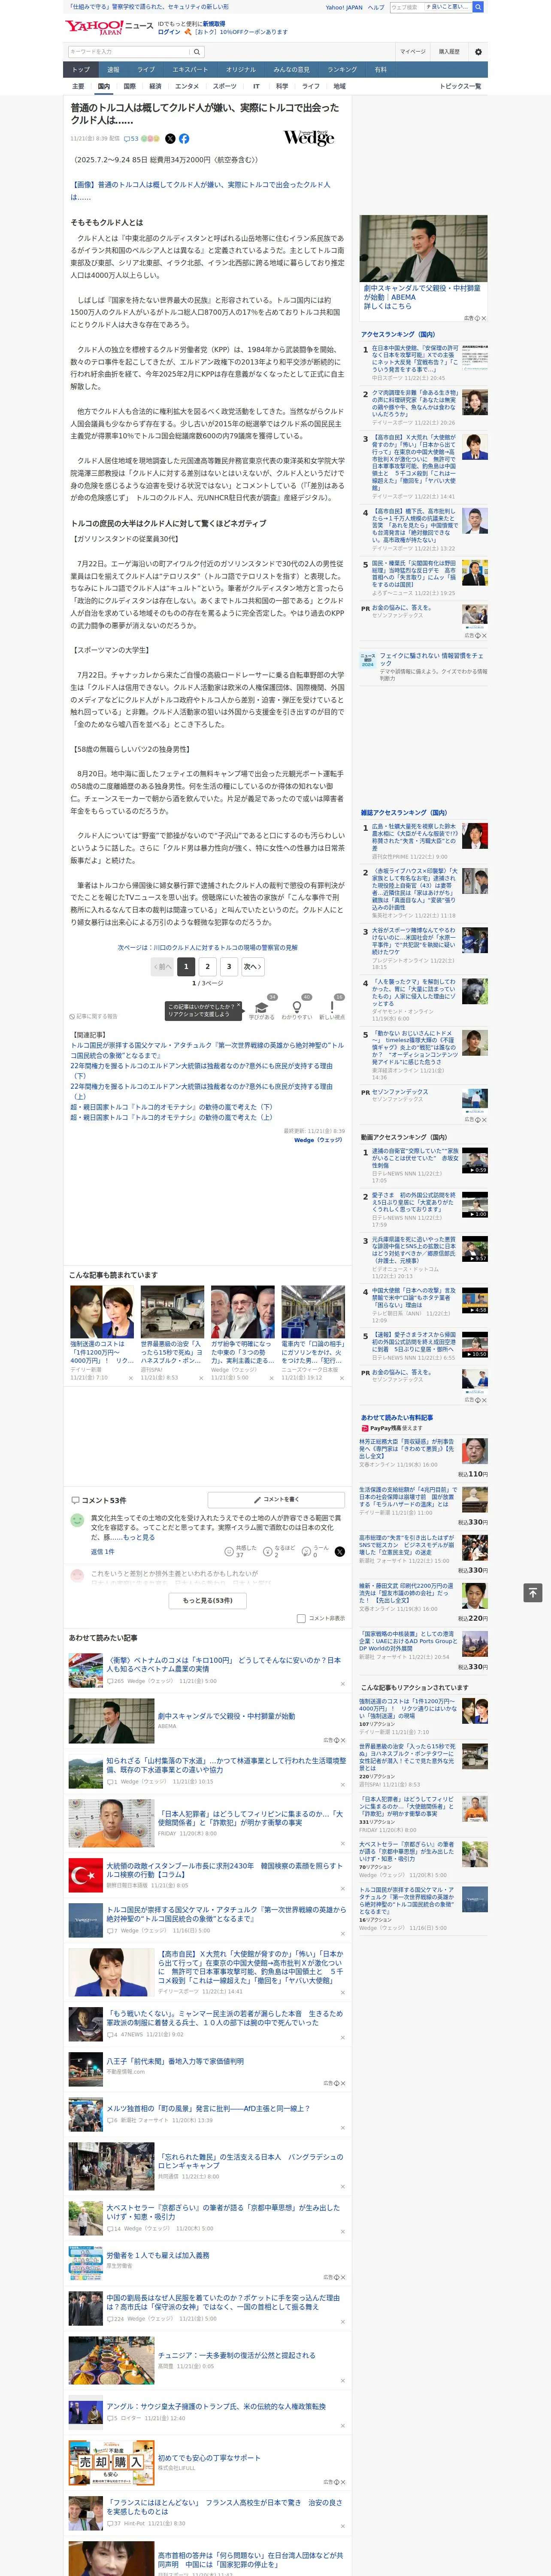Open recommended article about ベトナムのコメ
Screen dimensions: 551x2576
click(x=224, y=1664)
